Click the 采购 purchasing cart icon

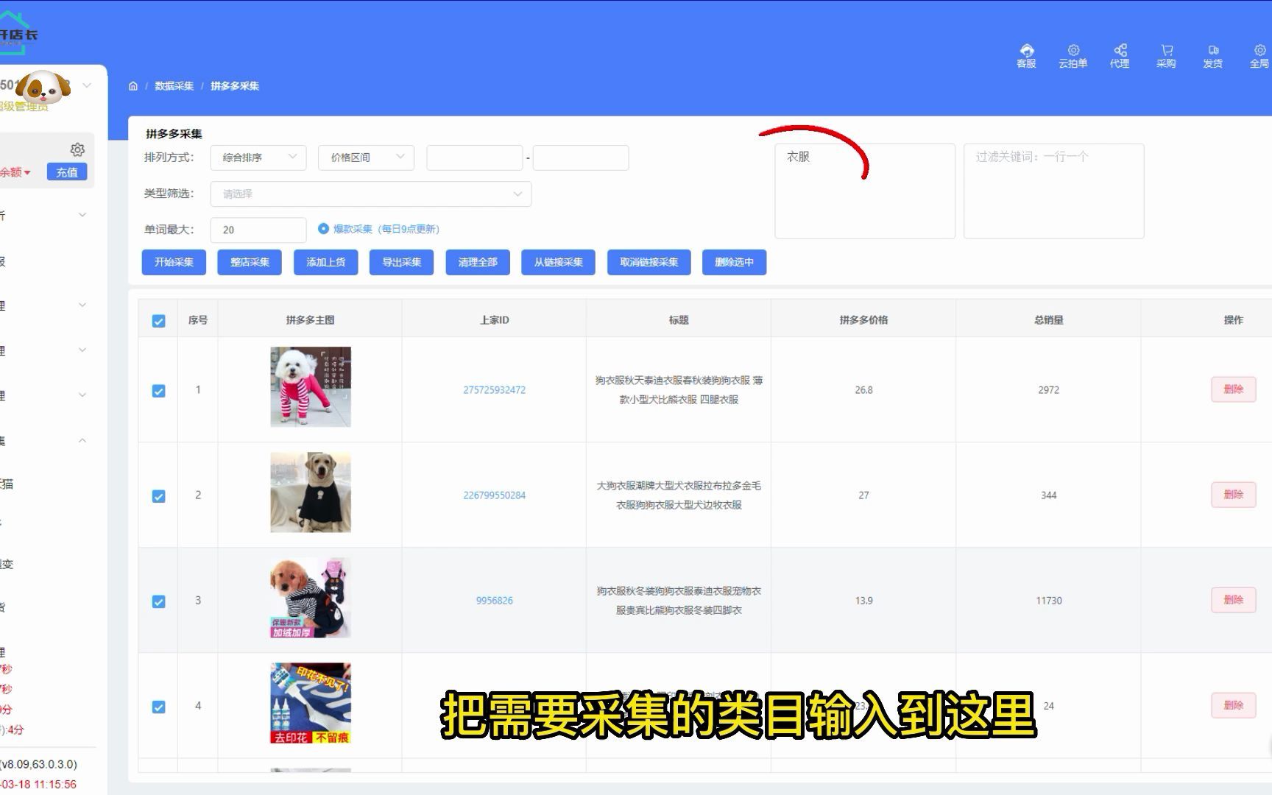click(x=1166, y=55)
